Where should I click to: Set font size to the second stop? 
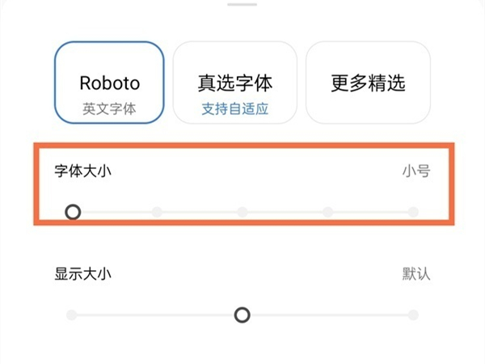(157, 212)
